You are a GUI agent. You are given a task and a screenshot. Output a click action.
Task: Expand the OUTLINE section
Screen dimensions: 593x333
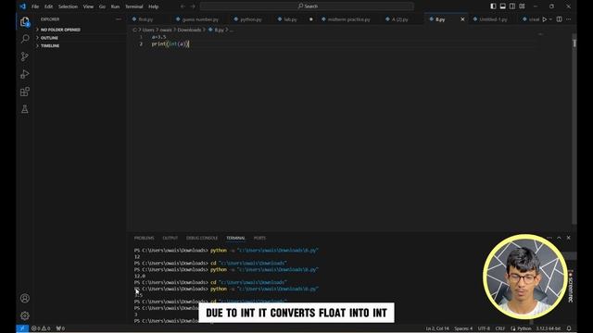81,38
